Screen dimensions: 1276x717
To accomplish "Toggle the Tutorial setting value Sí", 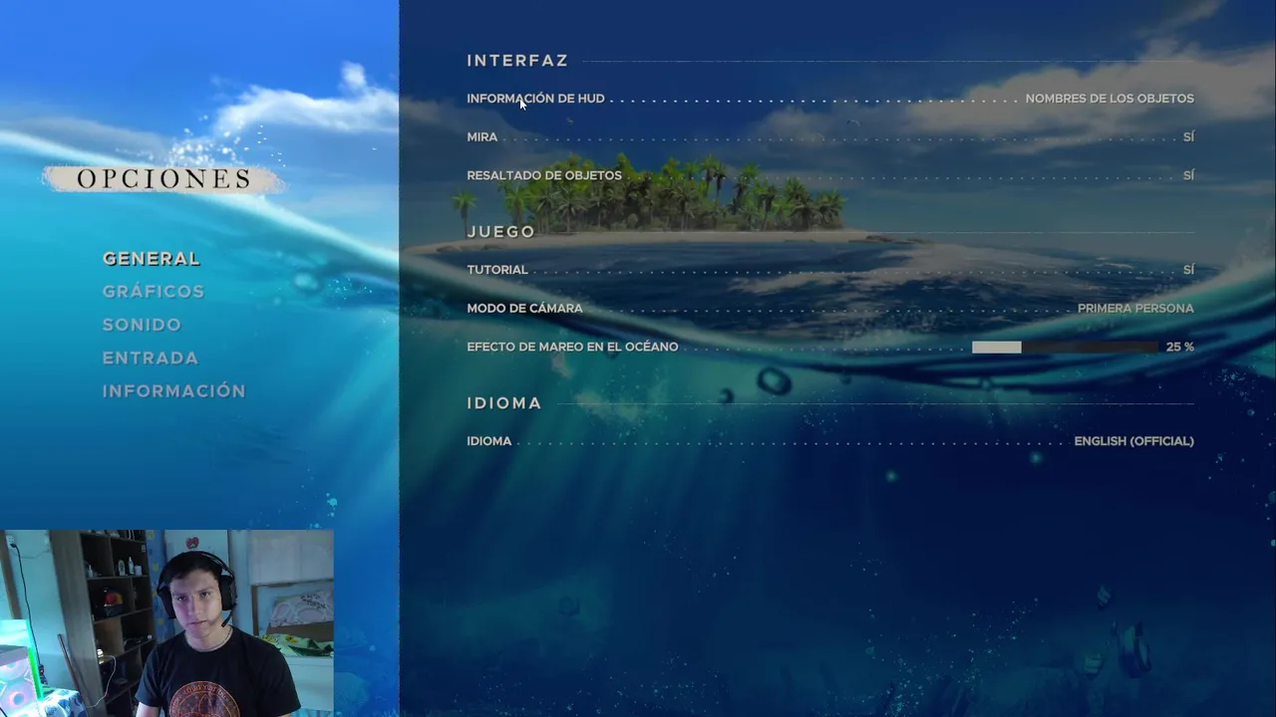I will click(x=1188, y=270).
